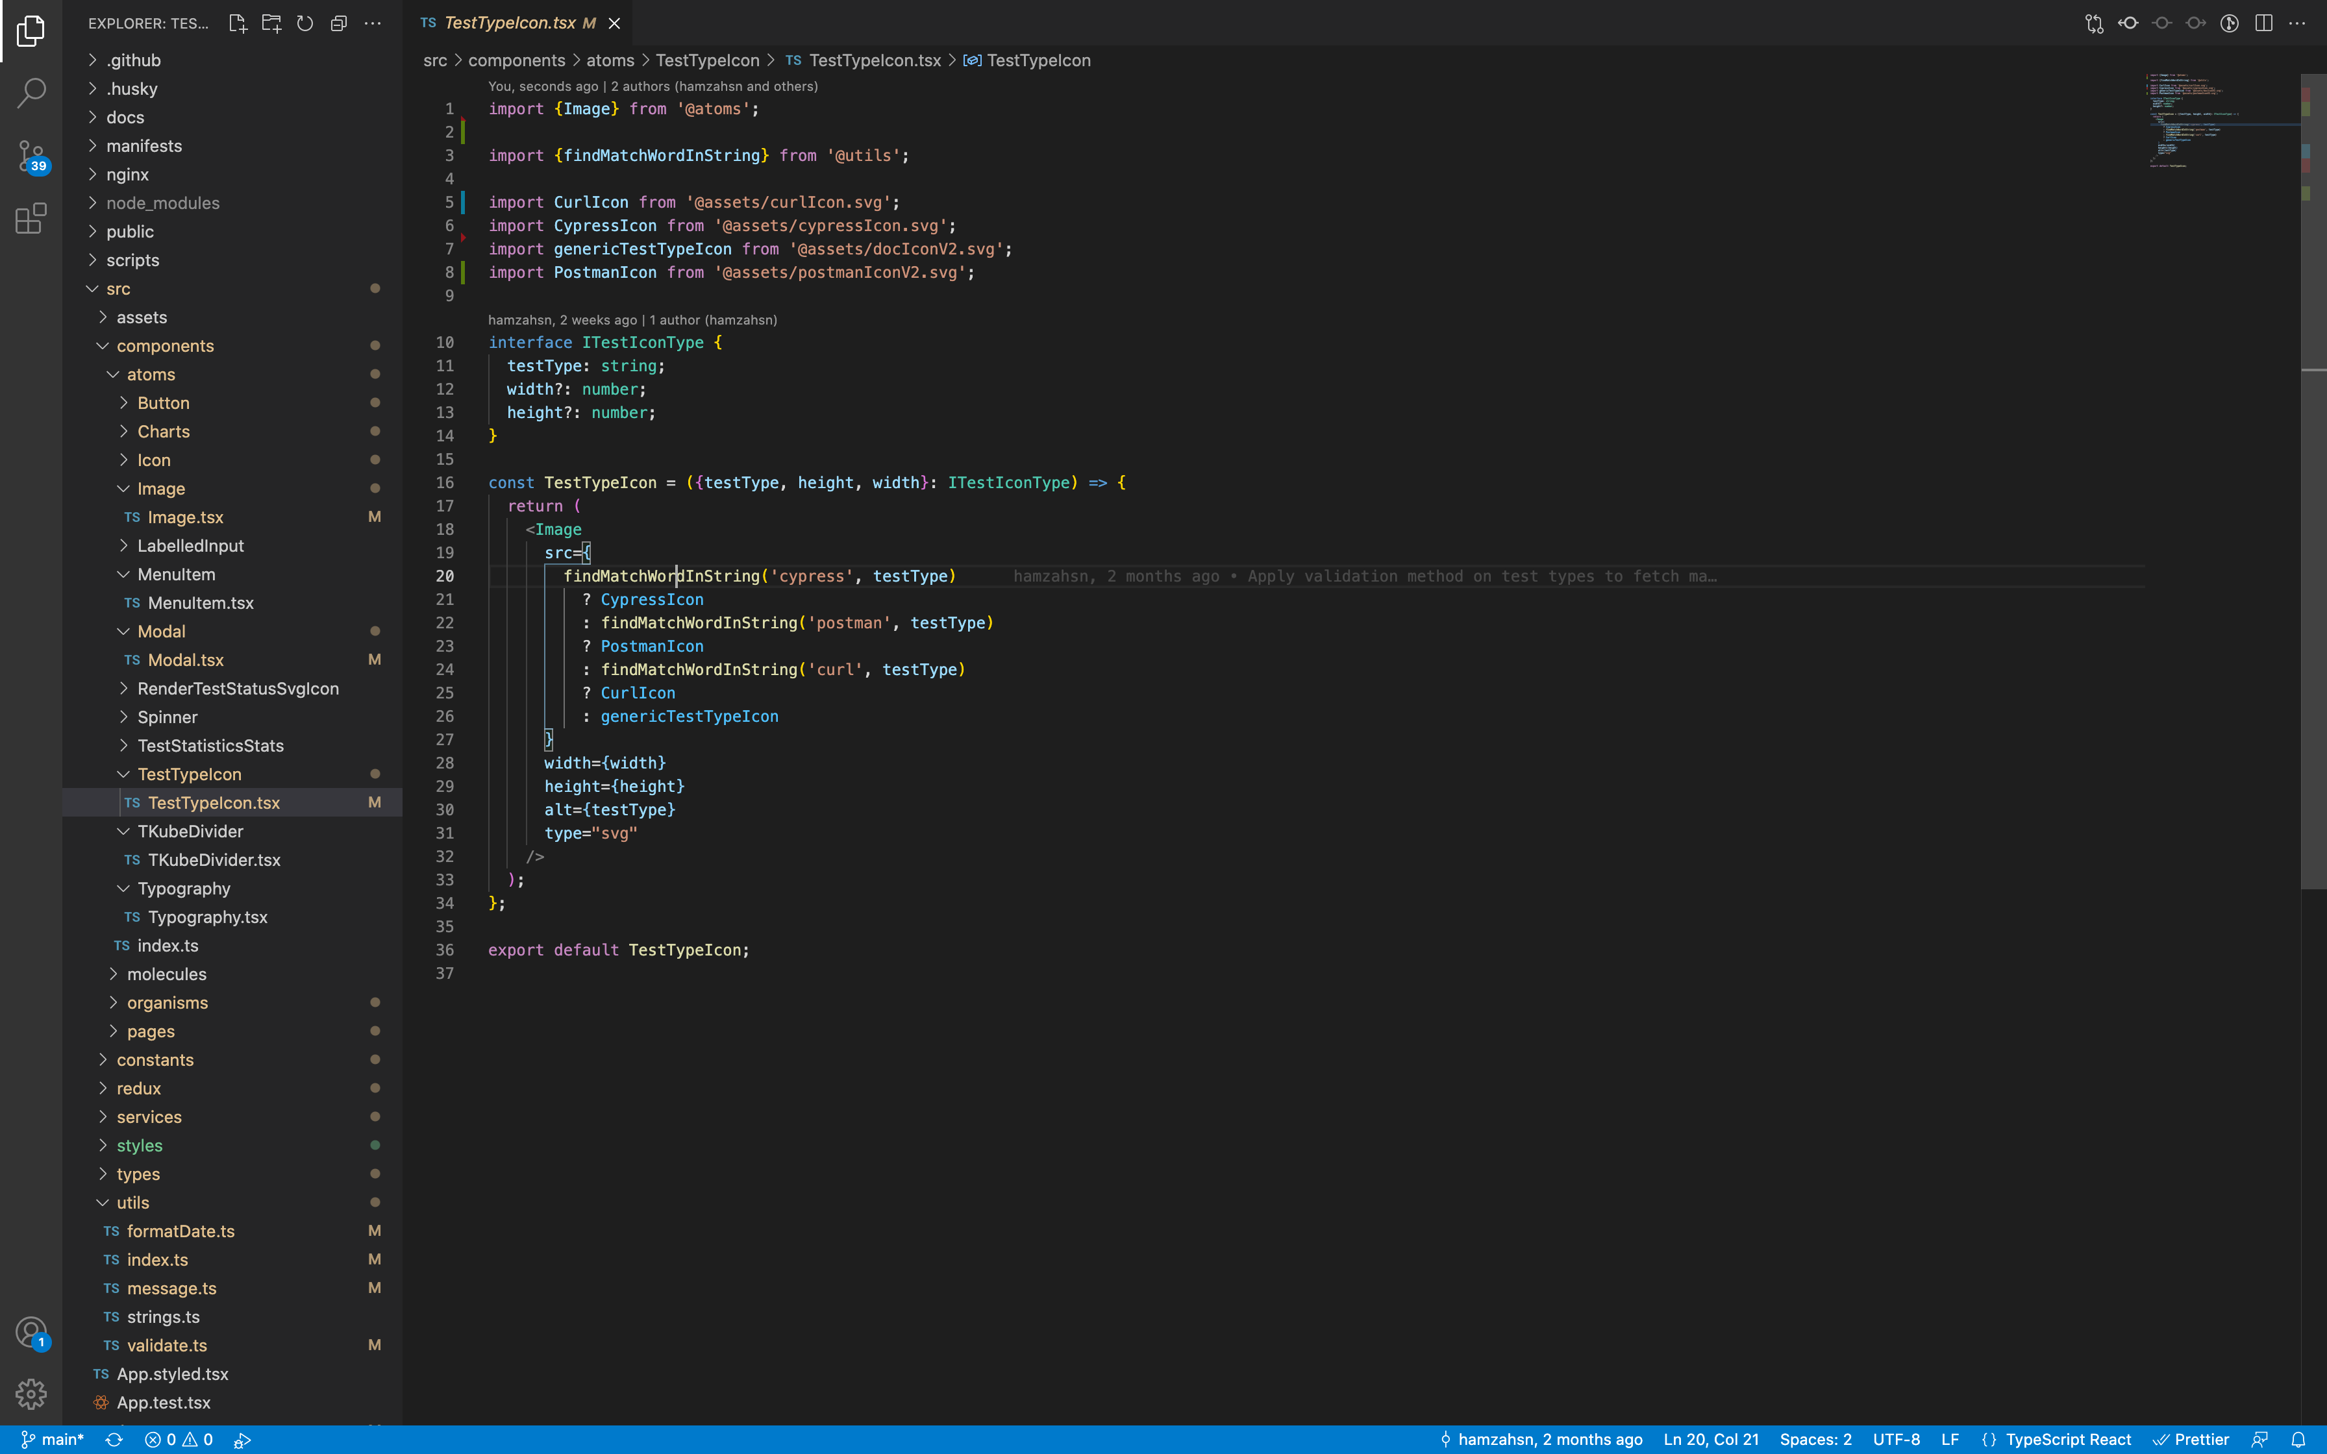This screenshot has height=1454, width=2327.
Task: Open the Extensions view
Action: pos(31,218)
